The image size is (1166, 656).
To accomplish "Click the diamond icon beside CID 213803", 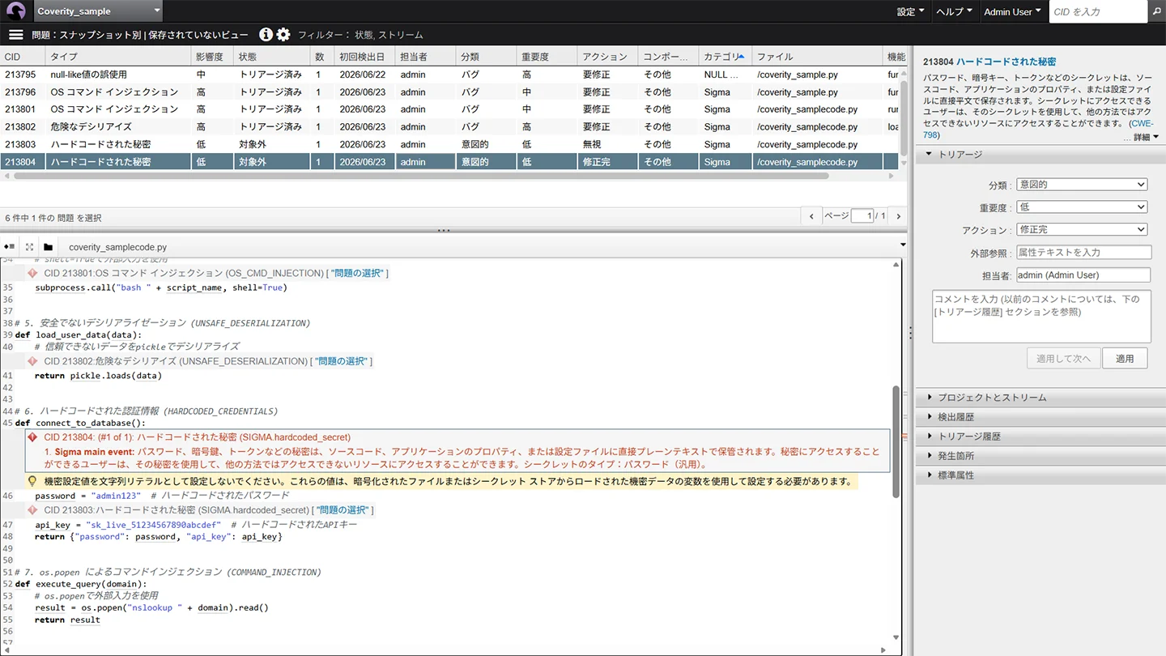I will 32,510.
